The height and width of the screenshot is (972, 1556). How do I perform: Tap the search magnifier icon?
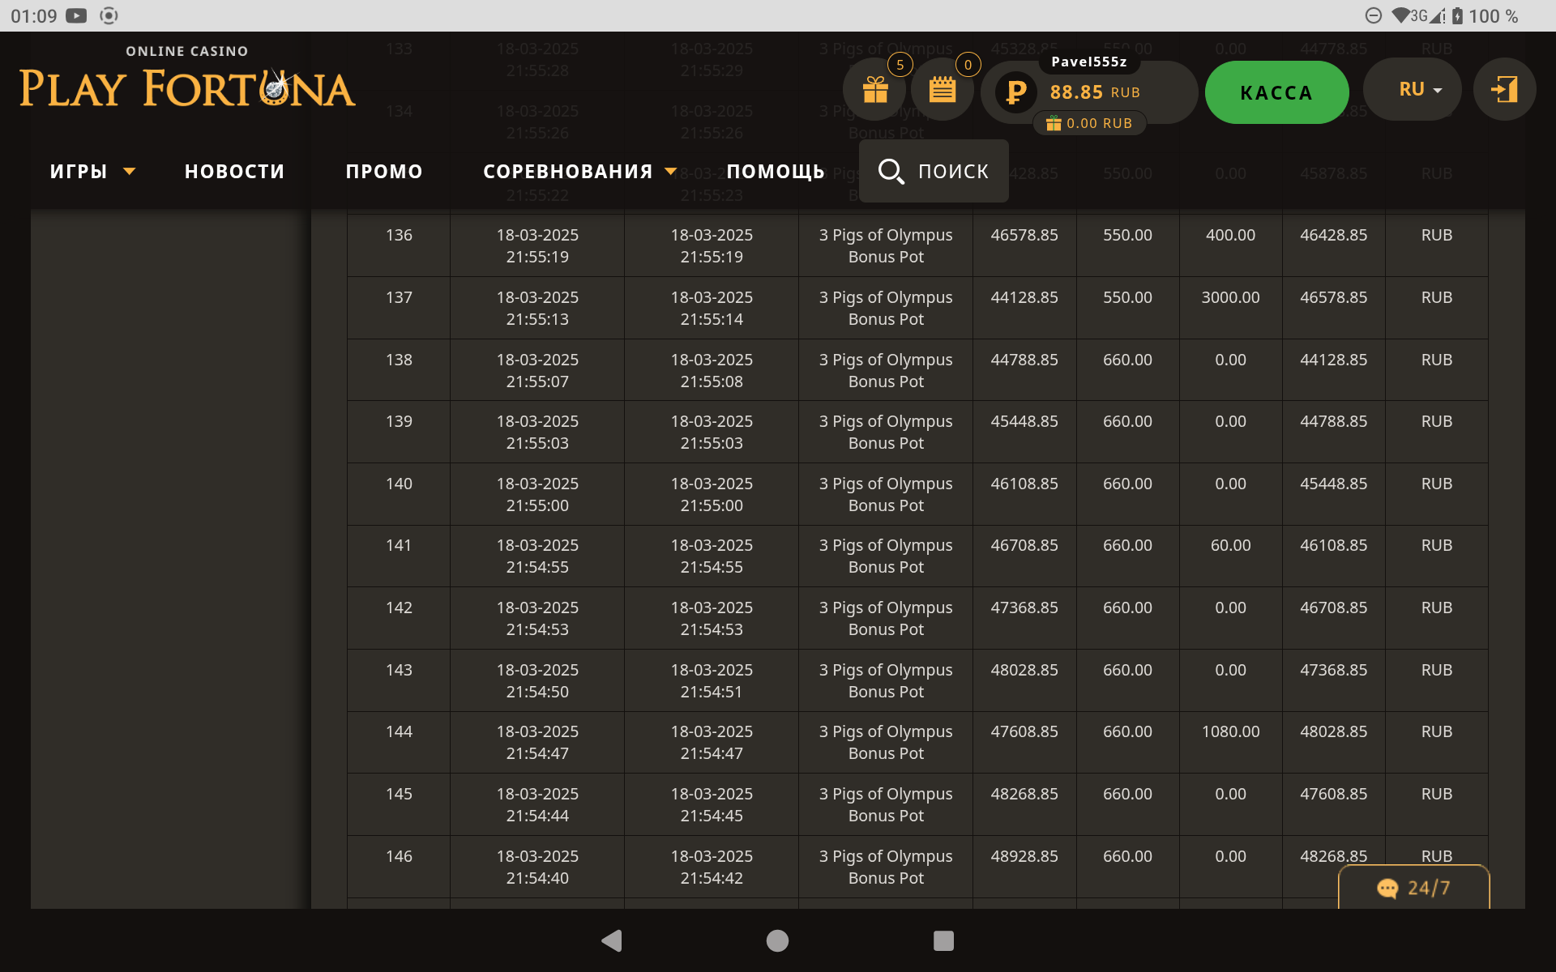pyautogui.click(x=891, y=171)
